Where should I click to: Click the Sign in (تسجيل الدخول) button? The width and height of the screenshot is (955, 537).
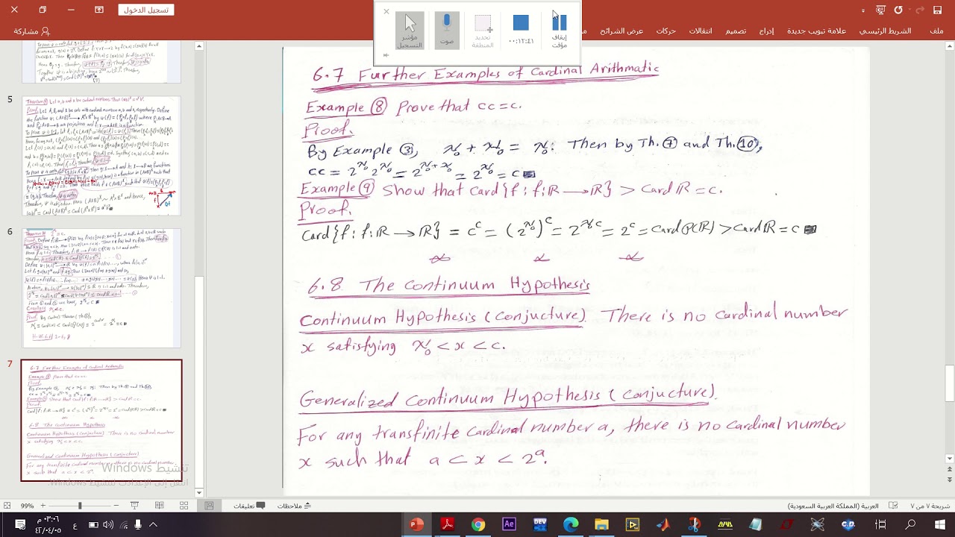coord(145,10)
